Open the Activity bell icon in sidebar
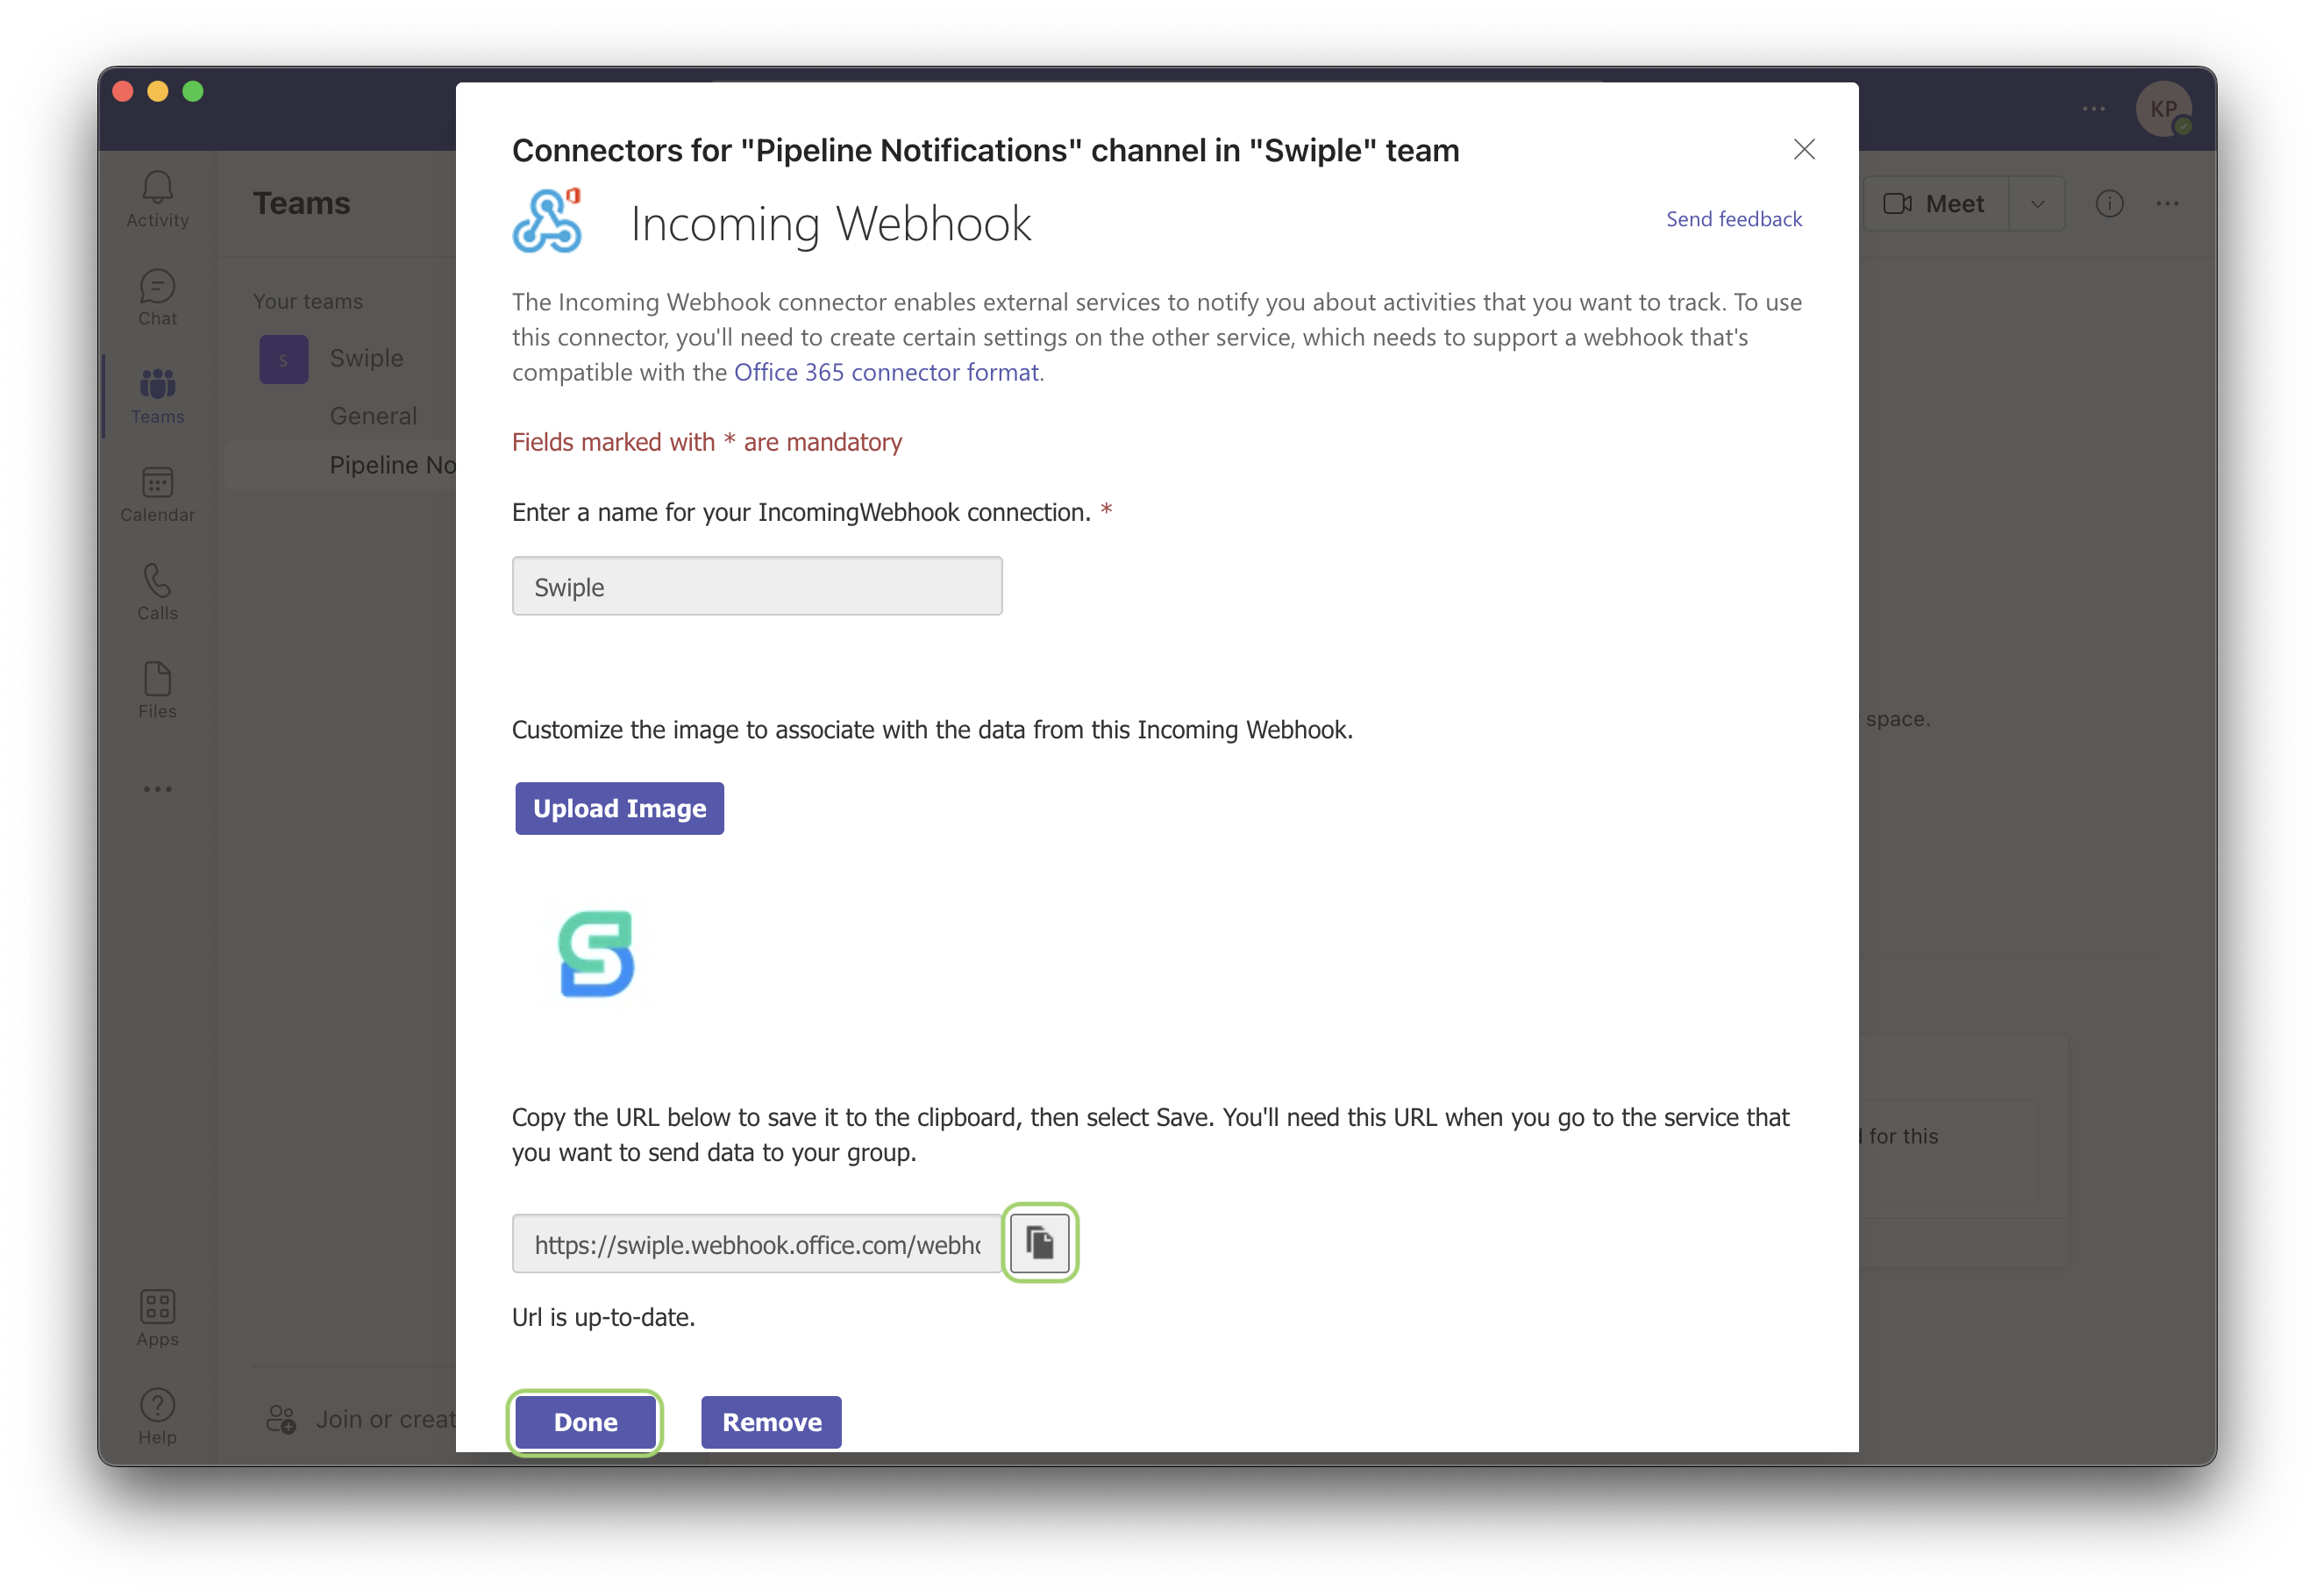Viewport: 2315px width, 1596px height. point(157,198)
